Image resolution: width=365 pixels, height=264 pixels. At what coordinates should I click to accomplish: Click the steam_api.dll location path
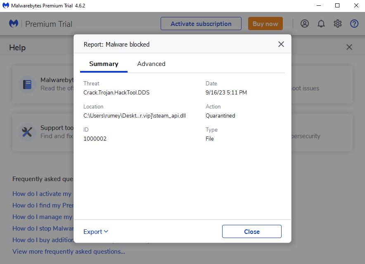click(x=135, y=116)
